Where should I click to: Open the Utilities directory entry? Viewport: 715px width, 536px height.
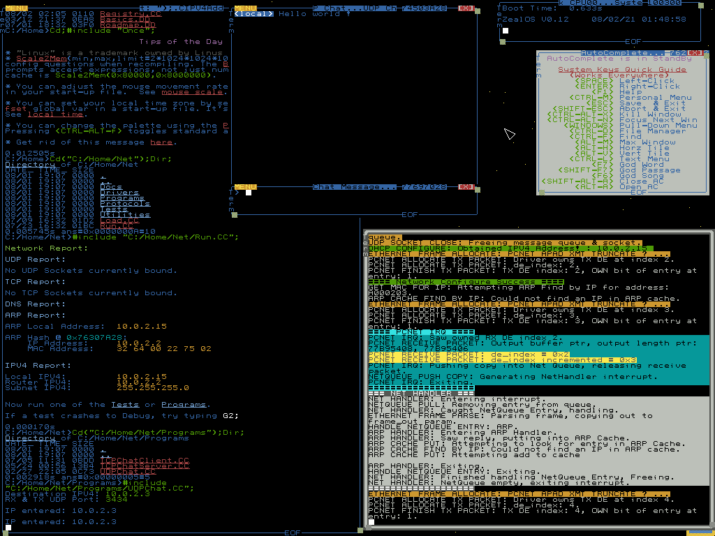pos(125,215)
